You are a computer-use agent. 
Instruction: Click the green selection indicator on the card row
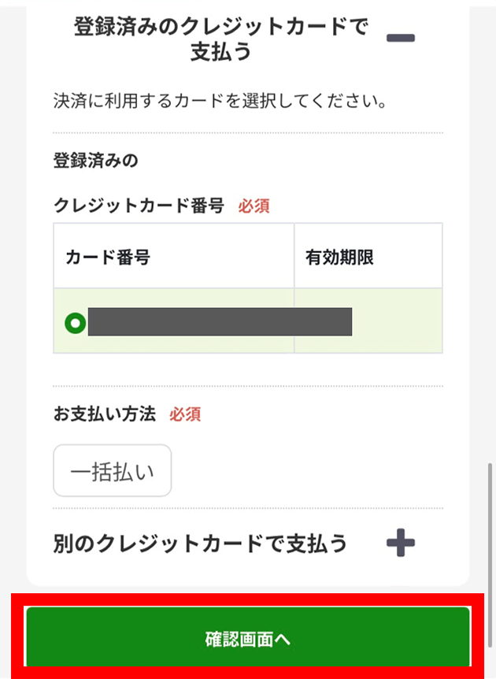74,322
